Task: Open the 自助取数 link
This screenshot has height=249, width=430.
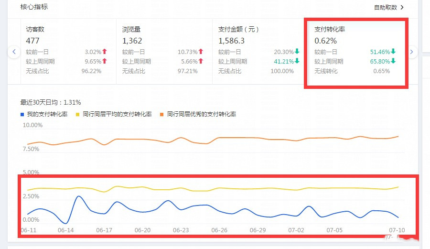Action: click(x=385, y=7)
